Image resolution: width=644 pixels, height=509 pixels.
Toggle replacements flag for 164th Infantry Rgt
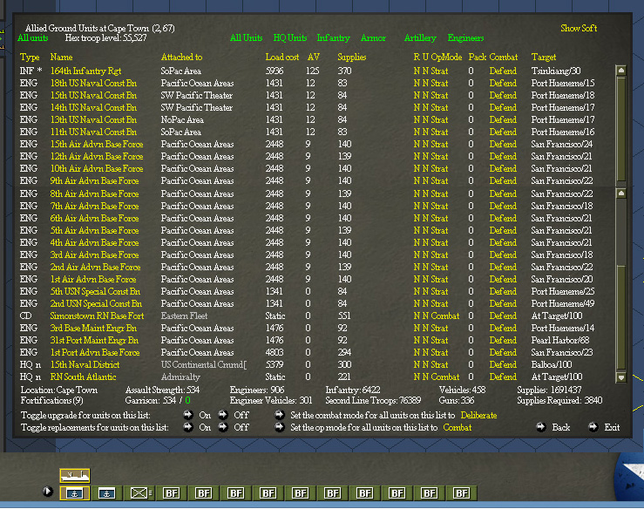(x=417, y=71)
